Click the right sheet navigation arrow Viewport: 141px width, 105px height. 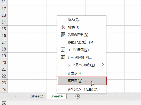[16, 96]
